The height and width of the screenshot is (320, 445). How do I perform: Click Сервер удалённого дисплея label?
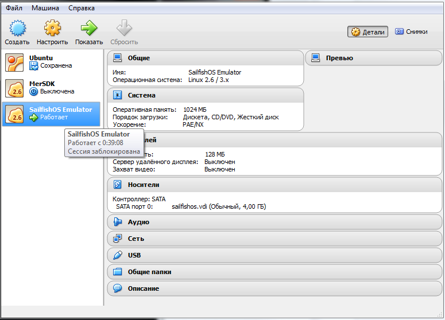(155, 162)
